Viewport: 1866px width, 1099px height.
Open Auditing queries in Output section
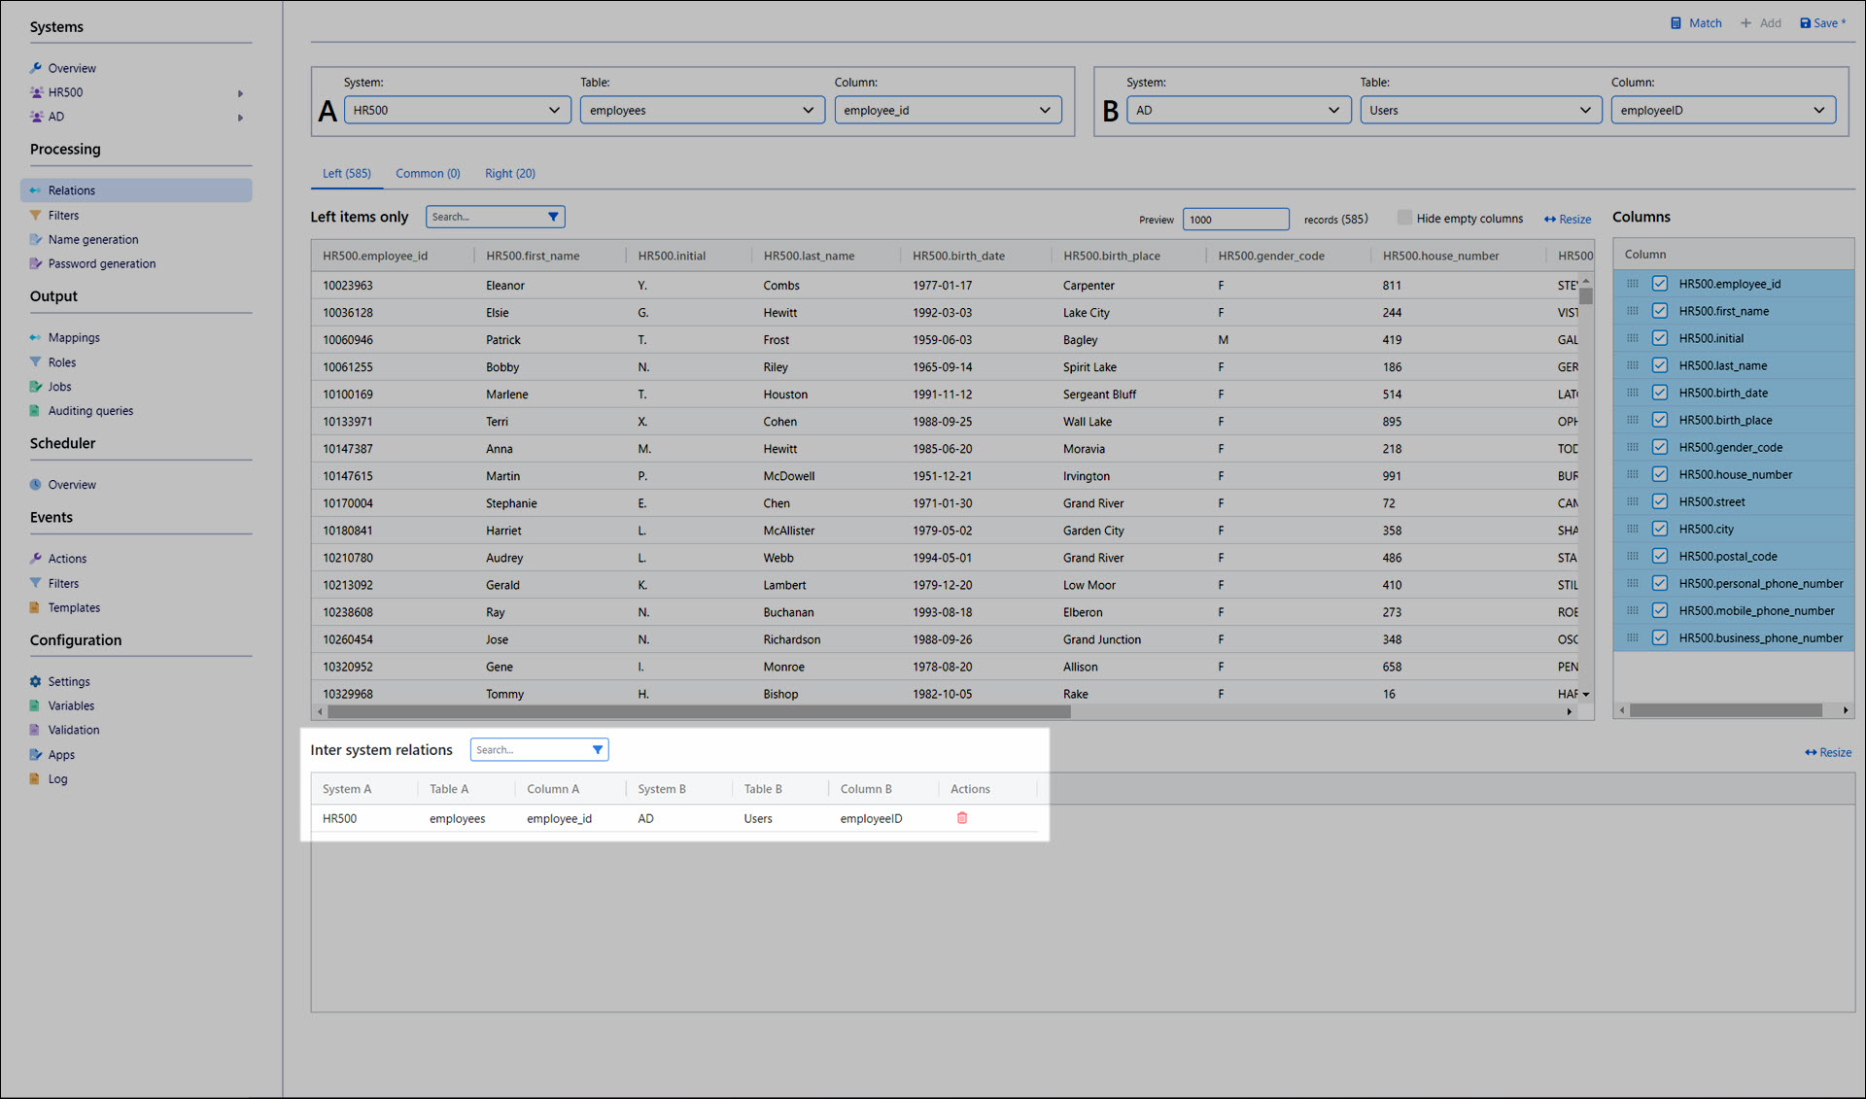[90, 411]
